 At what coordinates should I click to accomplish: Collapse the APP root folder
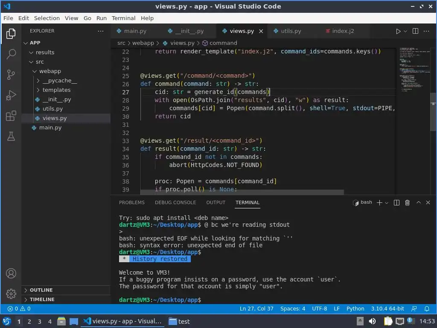pos(66,43)
